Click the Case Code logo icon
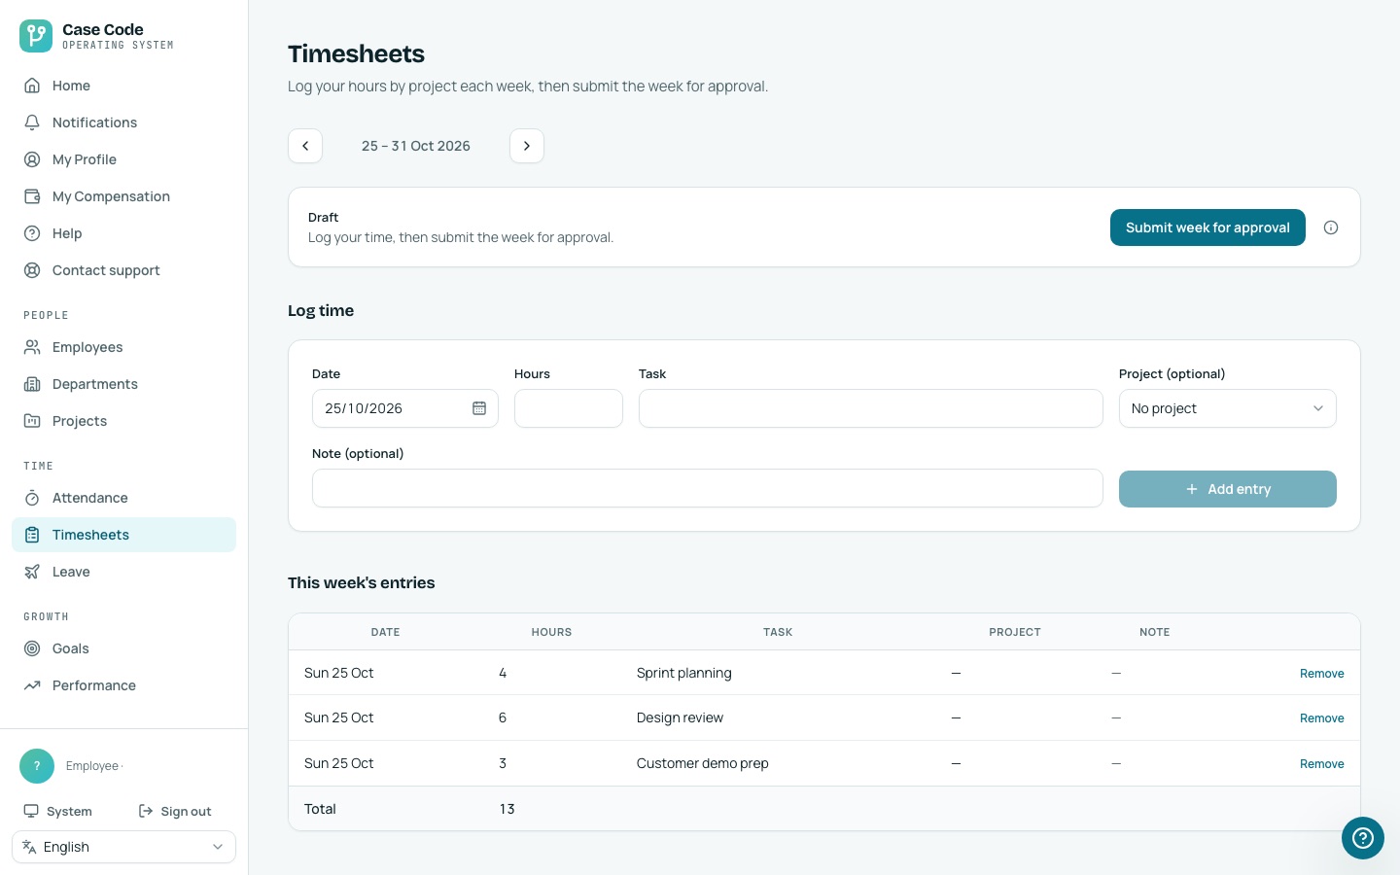The width and height of the screenshot is (1400, 875). [36, 36]
